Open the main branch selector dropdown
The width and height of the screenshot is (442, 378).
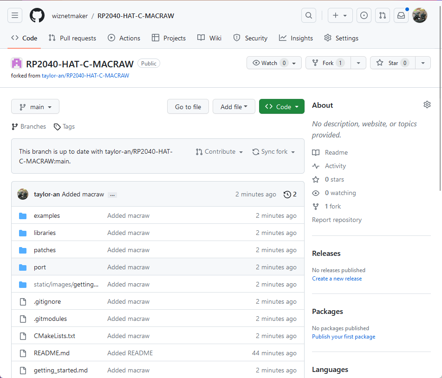[x=35, y=106]
